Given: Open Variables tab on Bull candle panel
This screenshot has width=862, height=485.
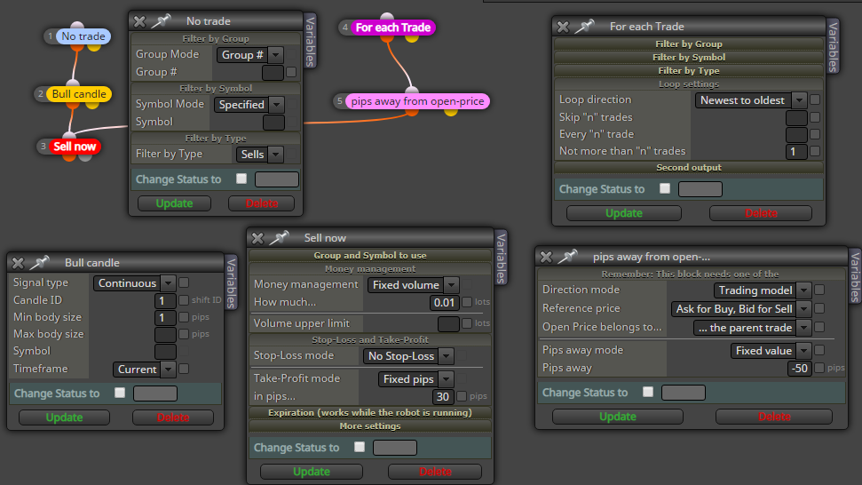Looking at the screenshot, I should (x=232, y=282).
